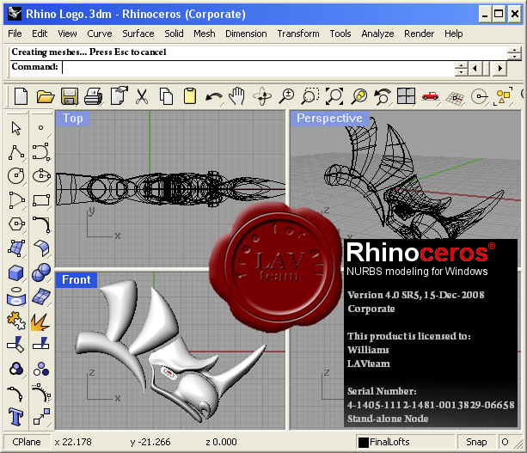This screenshot has height=453, width=527.
Task: Click the Select objects shapes icon
Action: click(x=503, y=96)
